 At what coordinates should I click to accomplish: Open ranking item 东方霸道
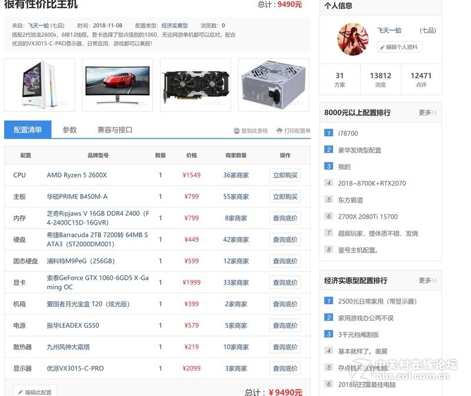coord(350,200)
